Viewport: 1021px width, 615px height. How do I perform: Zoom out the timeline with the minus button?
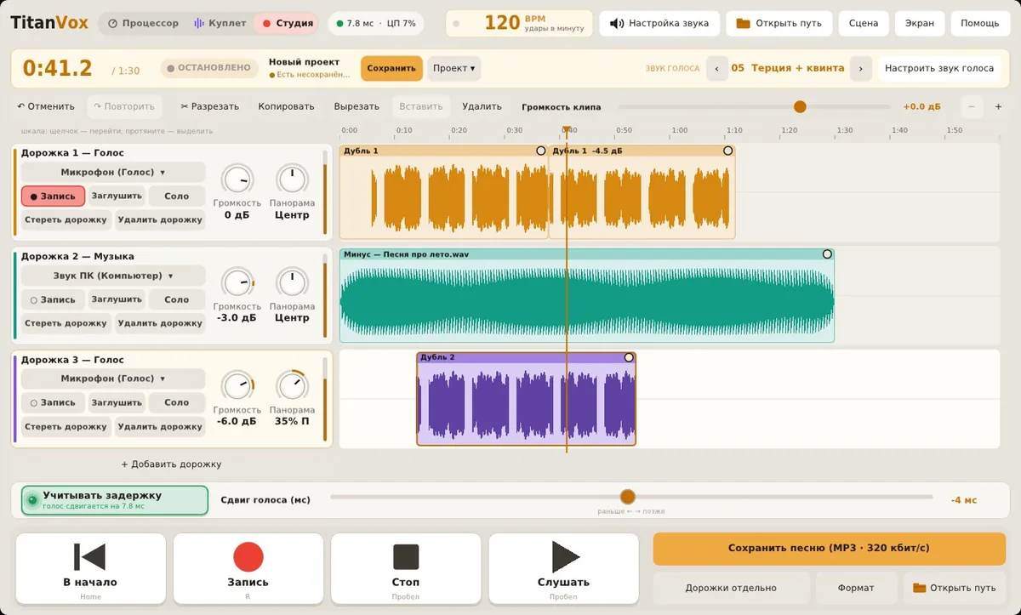click(973, 106)
